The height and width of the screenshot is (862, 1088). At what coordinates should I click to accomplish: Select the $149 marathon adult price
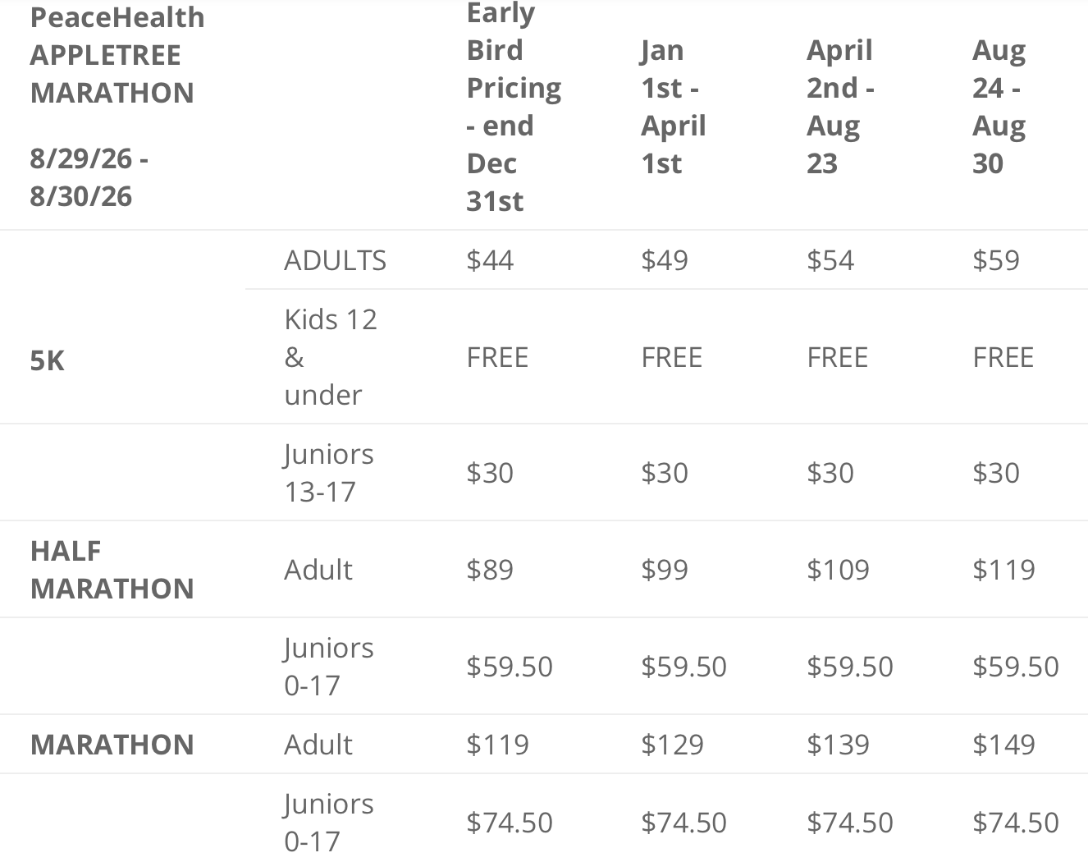point(1003,745)
